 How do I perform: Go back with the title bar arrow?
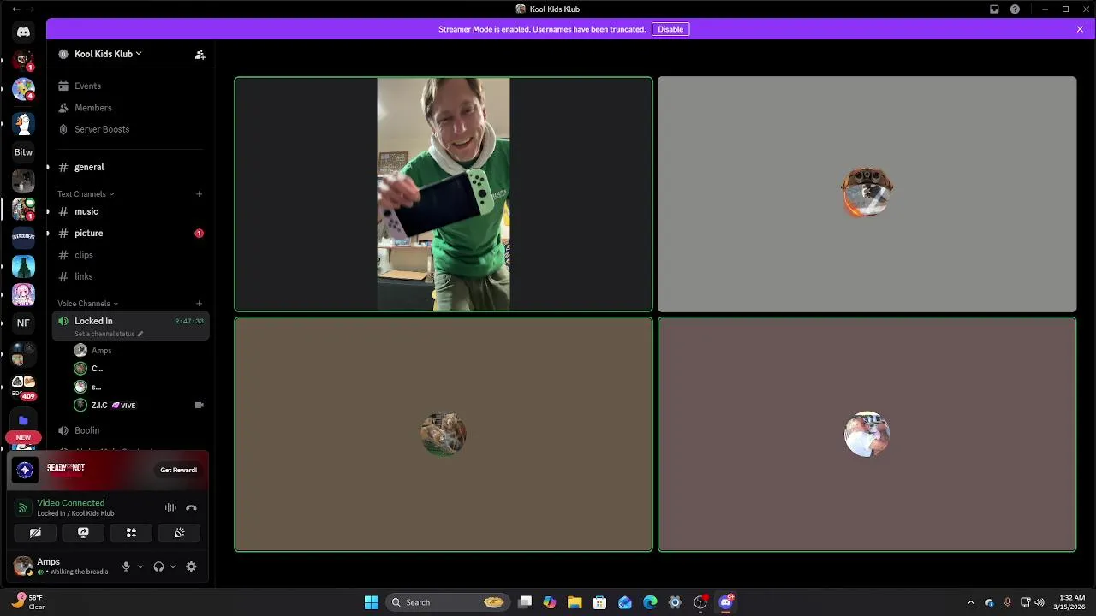(x=15, y=9)
